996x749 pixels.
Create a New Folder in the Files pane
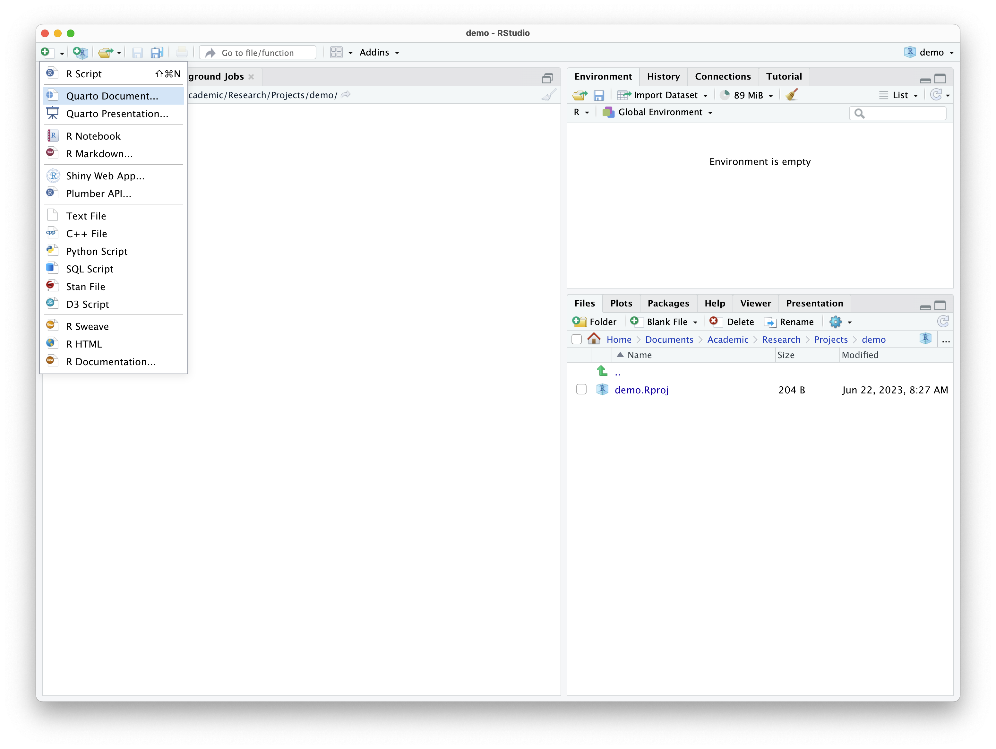(x=595, y=322)
